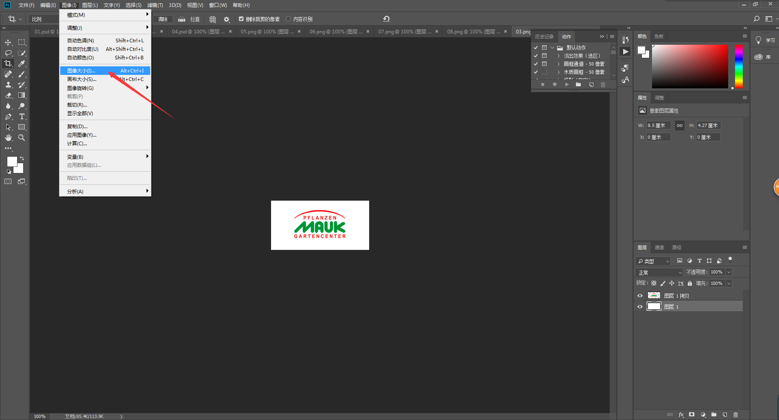779x420 pixels.
Task: Click the foreground color swatch in toolbar
Action: click(x=12, y=161)
